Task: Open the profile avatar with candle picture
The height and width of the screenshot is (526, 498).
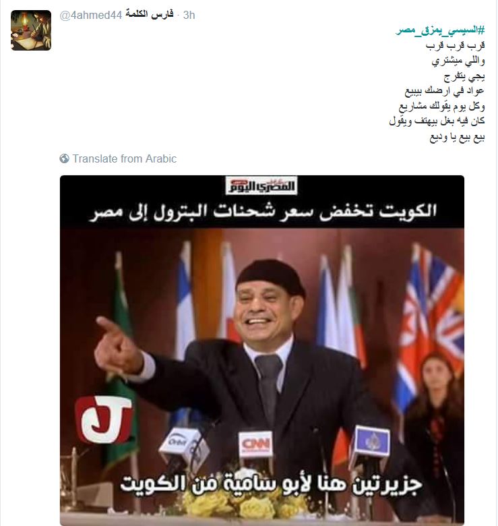Action: click(31, 30)
